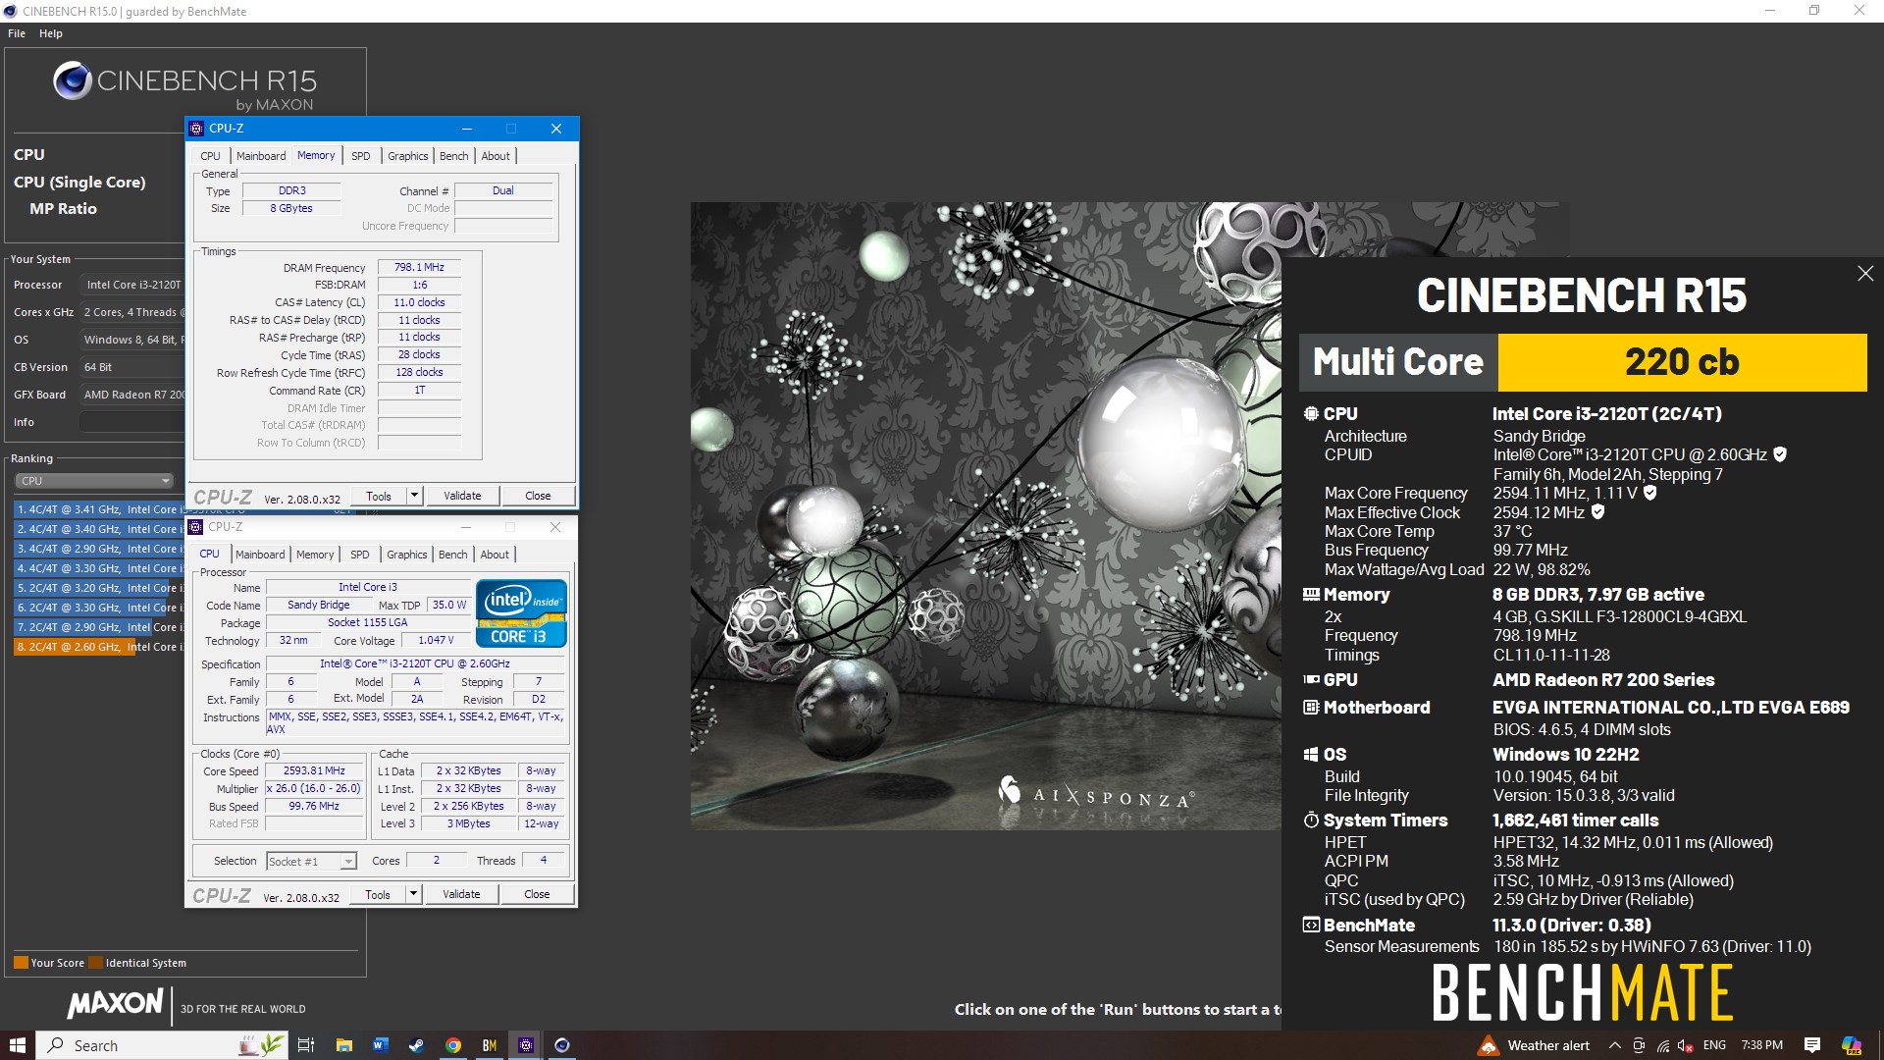
Task: Click lower CPU-Z window title icon
Action: (195, 527)
